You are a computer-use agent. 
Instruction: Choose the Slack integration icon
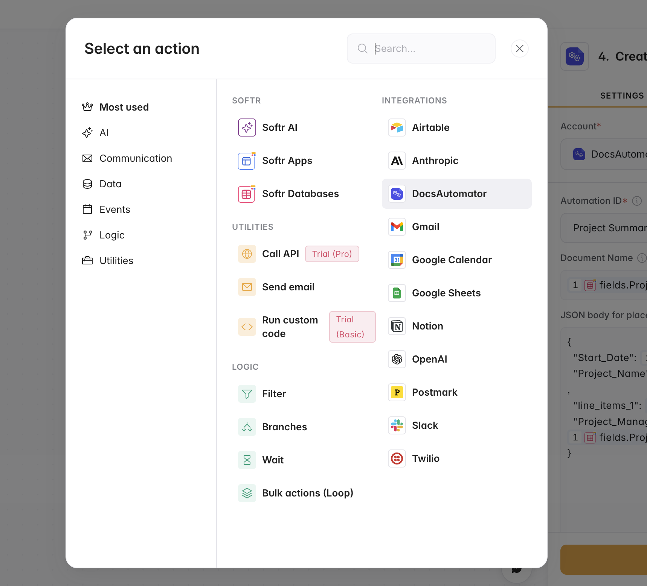coord(397,425)
